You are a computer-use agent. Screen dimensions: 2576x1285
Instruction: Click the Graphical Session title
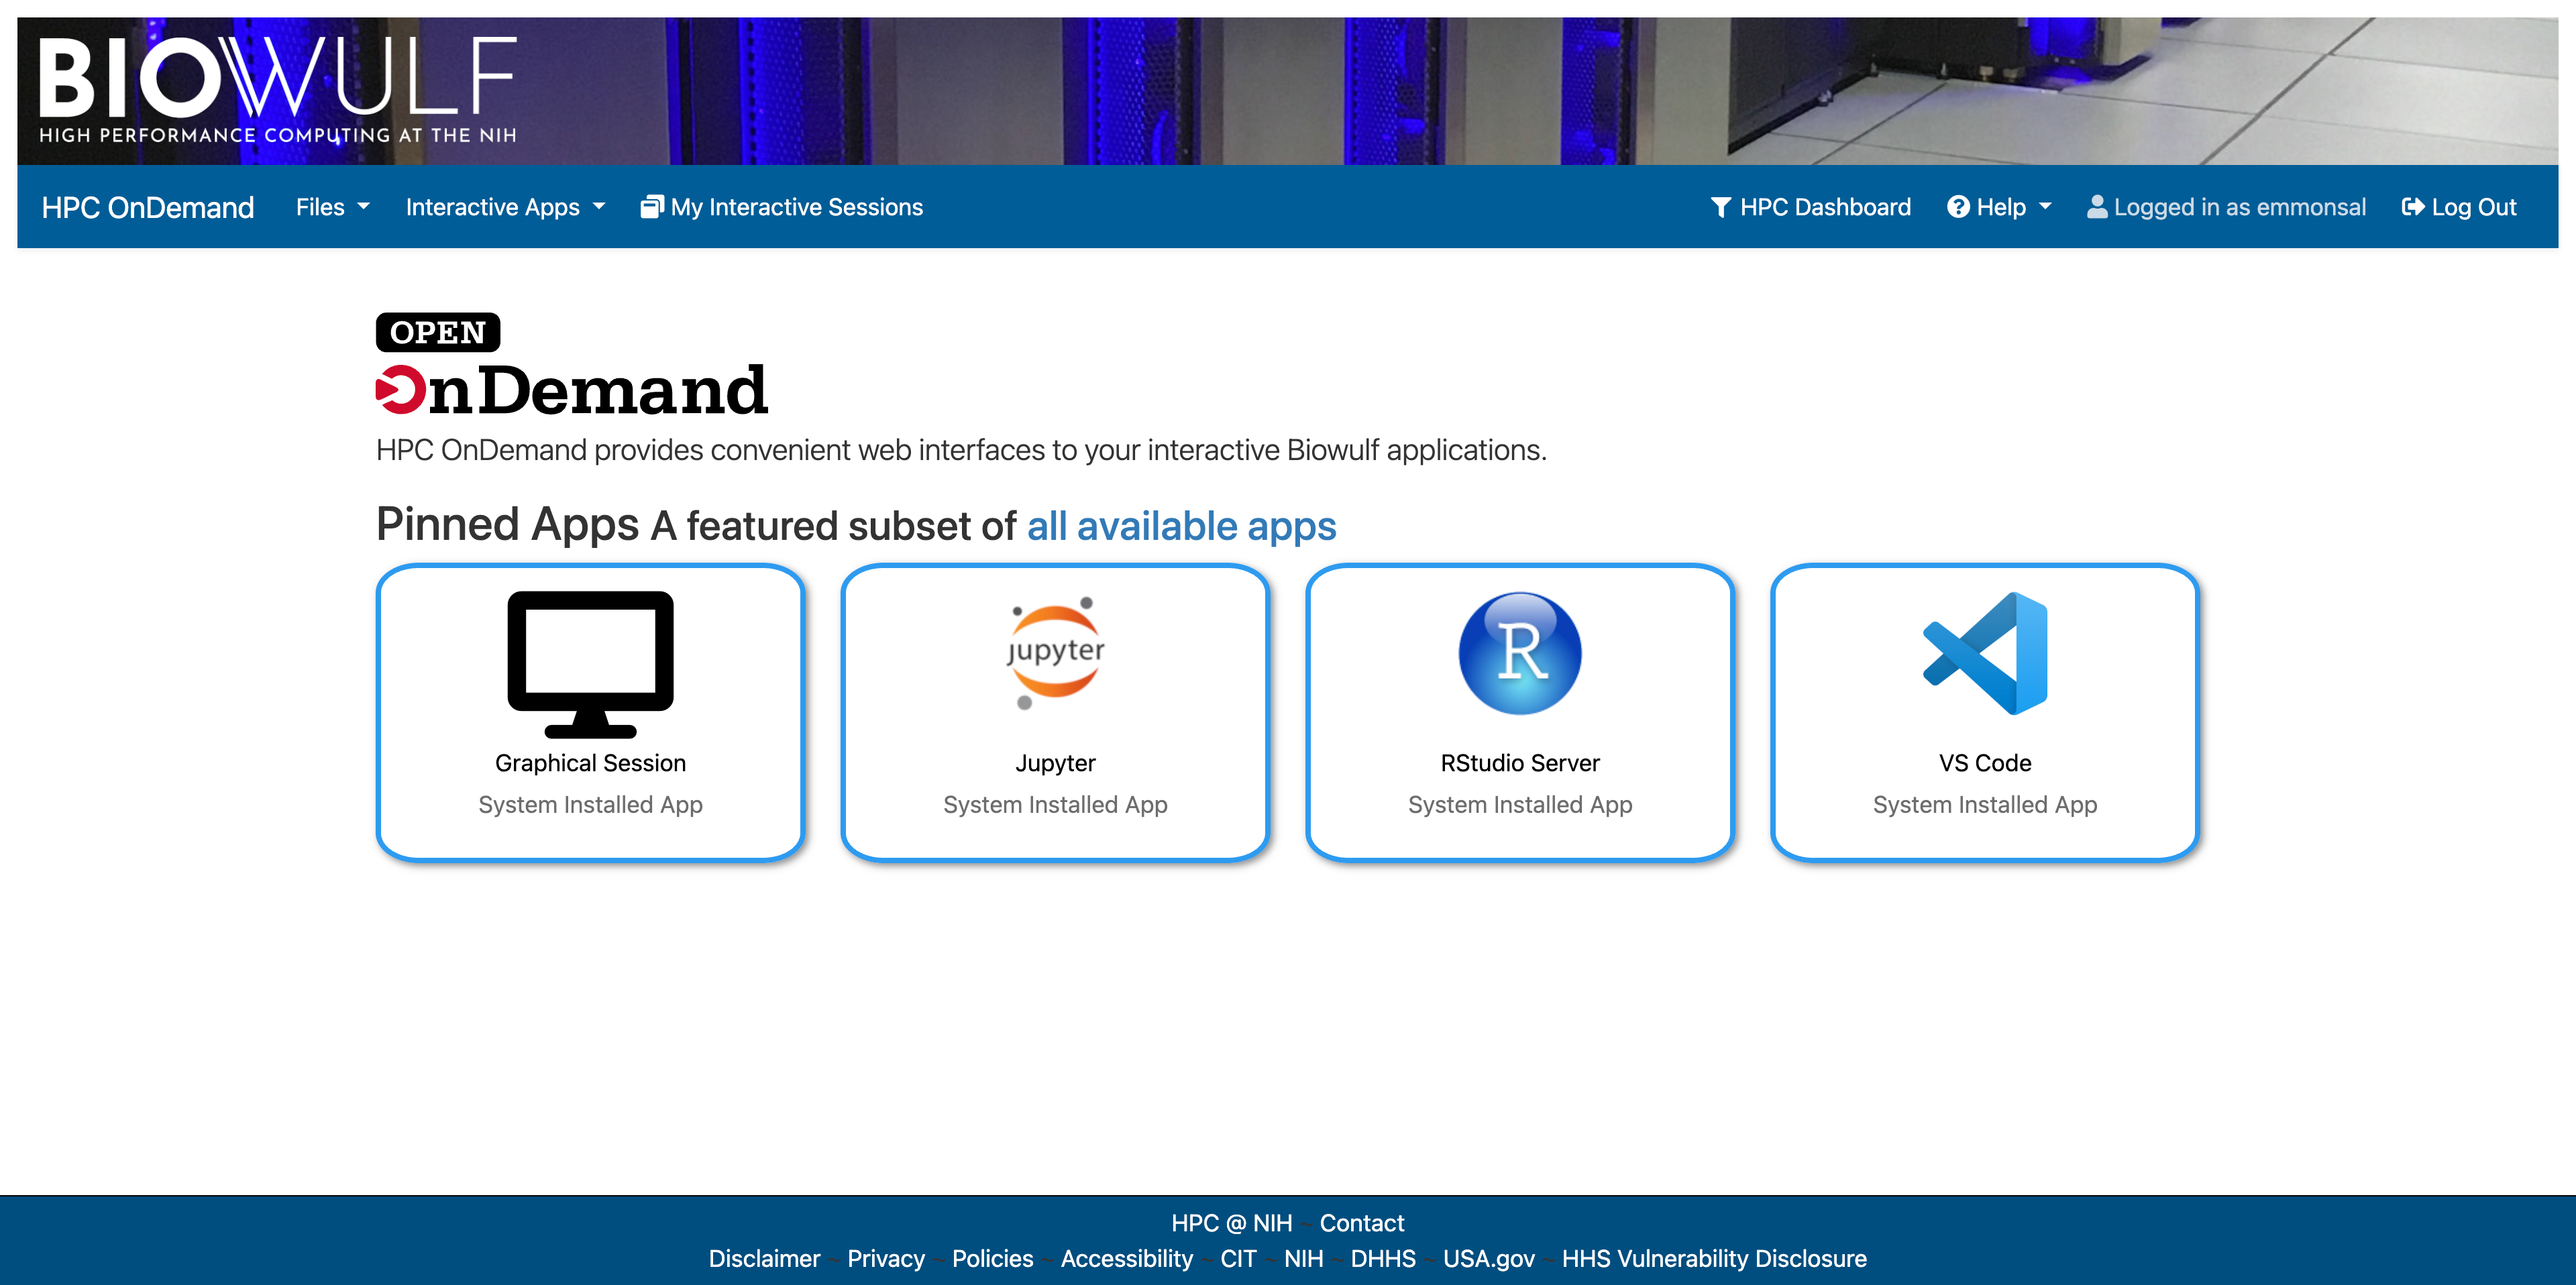590,763
